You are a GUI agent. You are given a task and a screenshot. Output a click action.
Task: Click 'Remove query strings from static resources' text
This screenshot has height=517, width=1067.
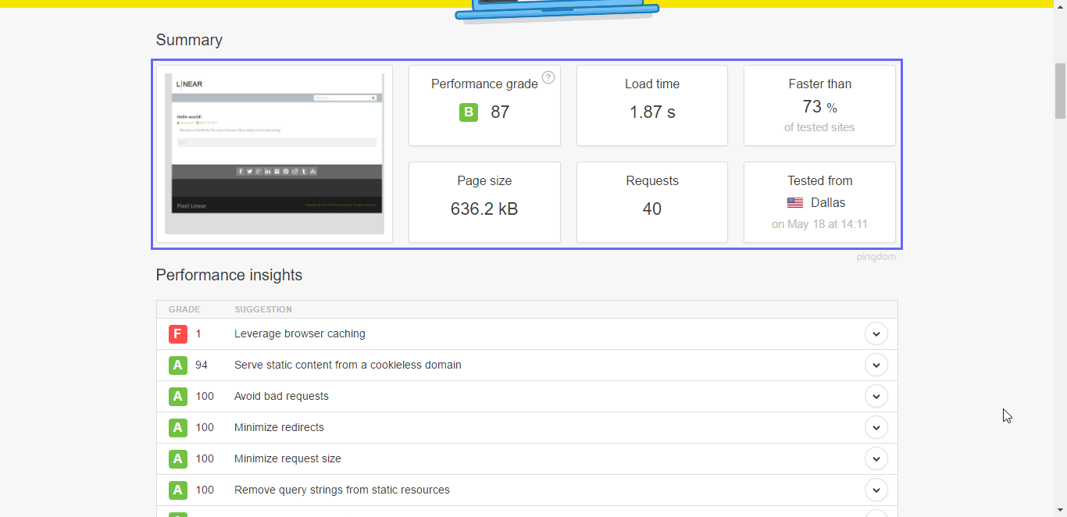point(342,490)
